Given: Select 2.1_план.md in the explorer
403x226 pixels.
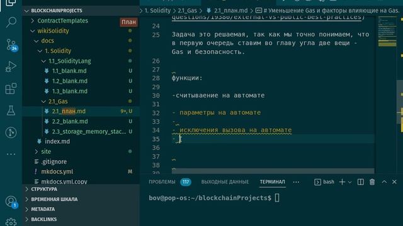Looking at the screenshot, I should tap(81, 111).
